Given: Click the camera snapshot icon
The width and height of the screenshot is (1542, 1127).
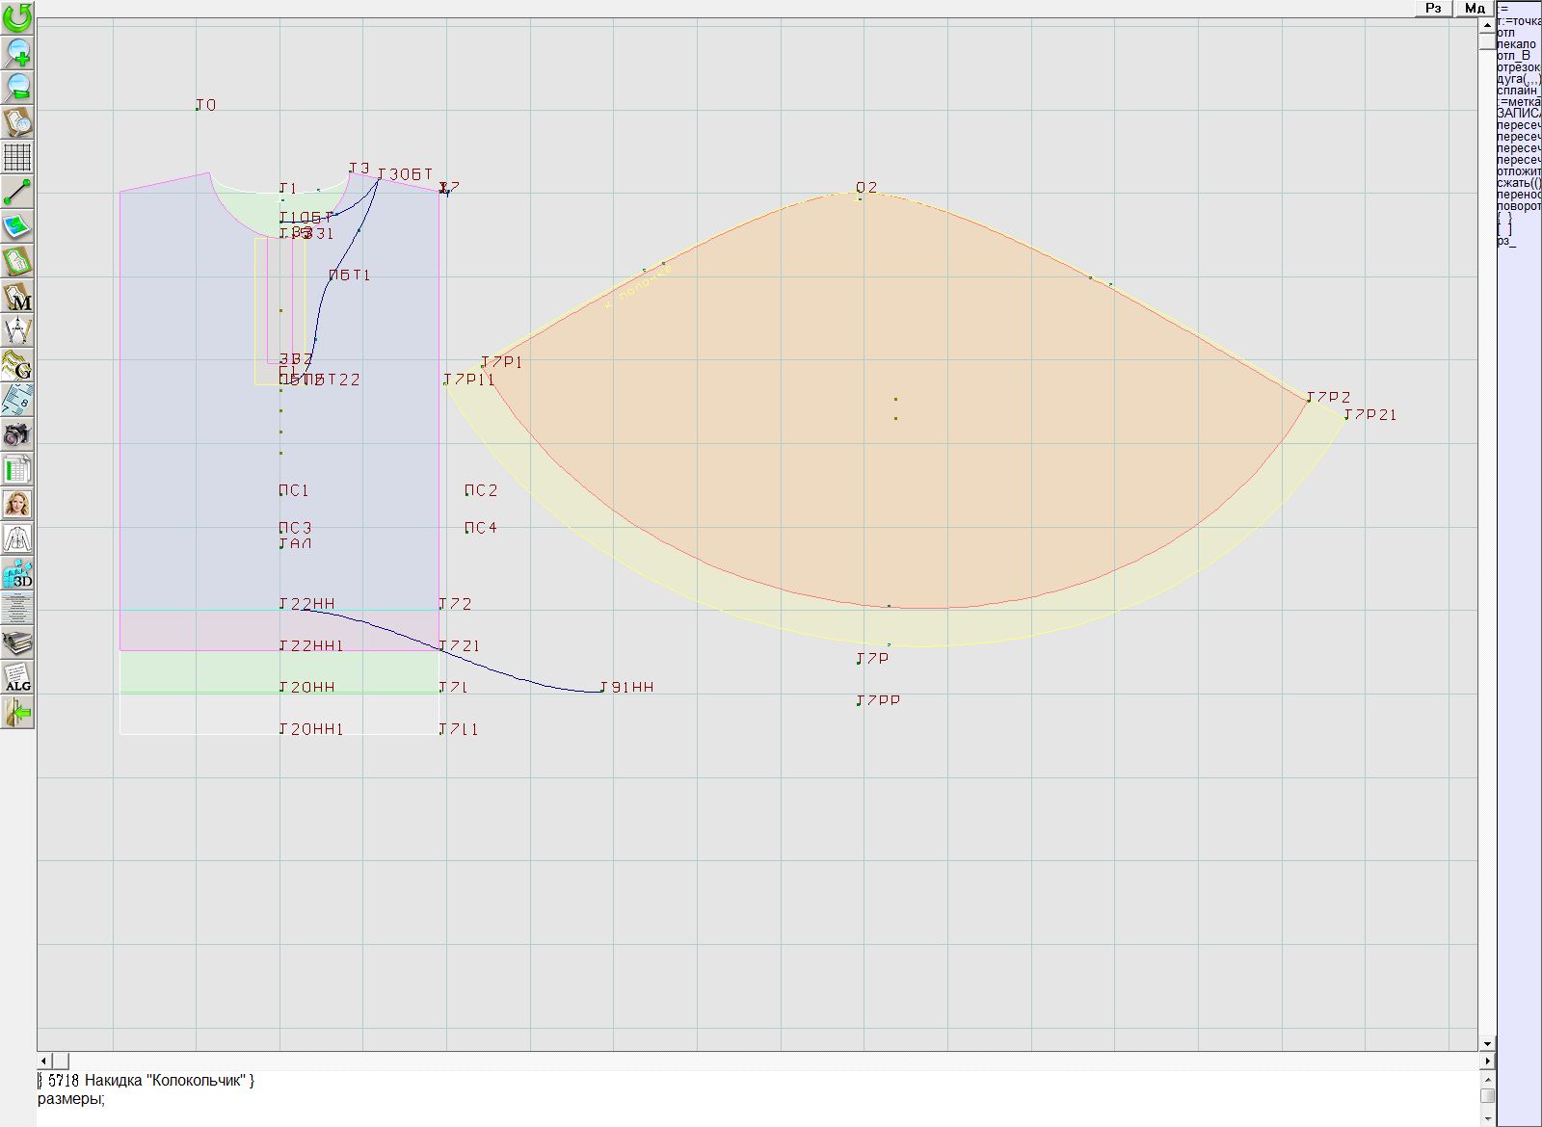Looking at the screenshot, I should [x=17, y=434].
